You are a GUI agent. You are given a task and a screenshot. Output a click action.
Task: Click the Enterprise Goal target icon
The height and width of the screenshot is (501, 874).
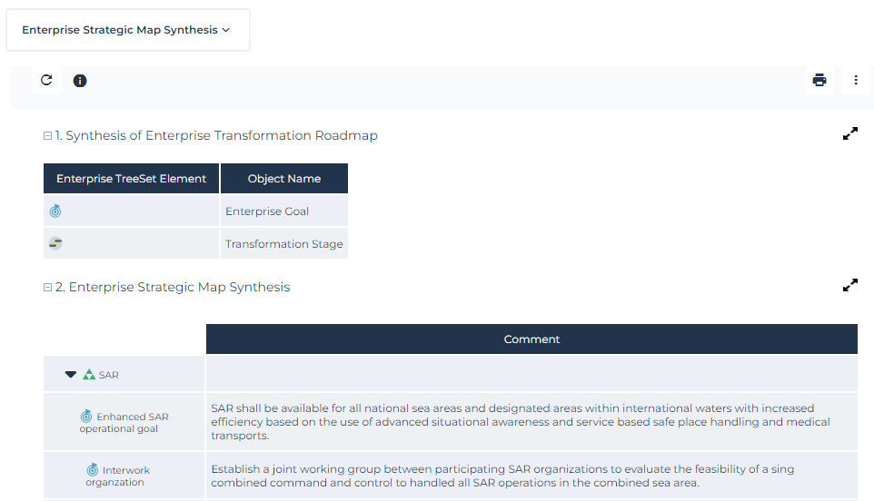click(55, 211)
